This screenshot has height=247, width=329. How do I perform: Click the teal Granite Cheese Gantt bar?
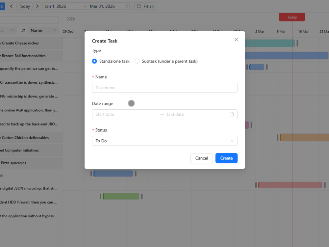click(270, 43)
